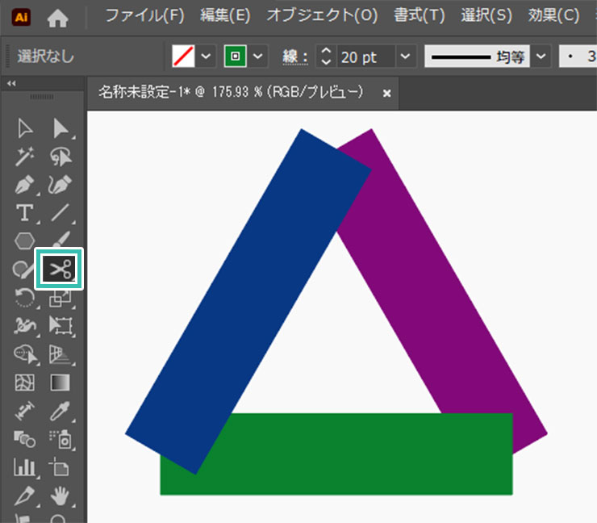This screenshot has height=523, width=597.
Task: Choose the Magic Wand tool
Action: pos(25,157)
